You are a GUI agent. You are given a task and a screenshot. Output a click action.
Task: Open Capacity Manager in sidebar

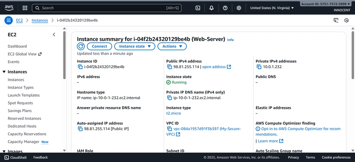click(x=24, y=142)
